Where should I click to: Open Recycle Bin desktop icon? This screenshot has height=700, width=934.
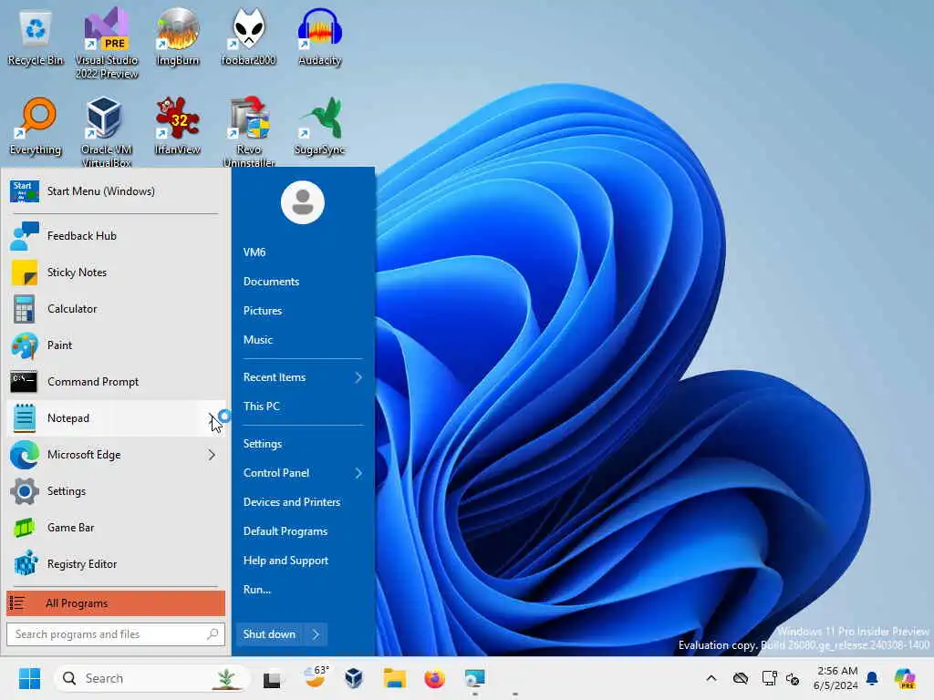36,38
